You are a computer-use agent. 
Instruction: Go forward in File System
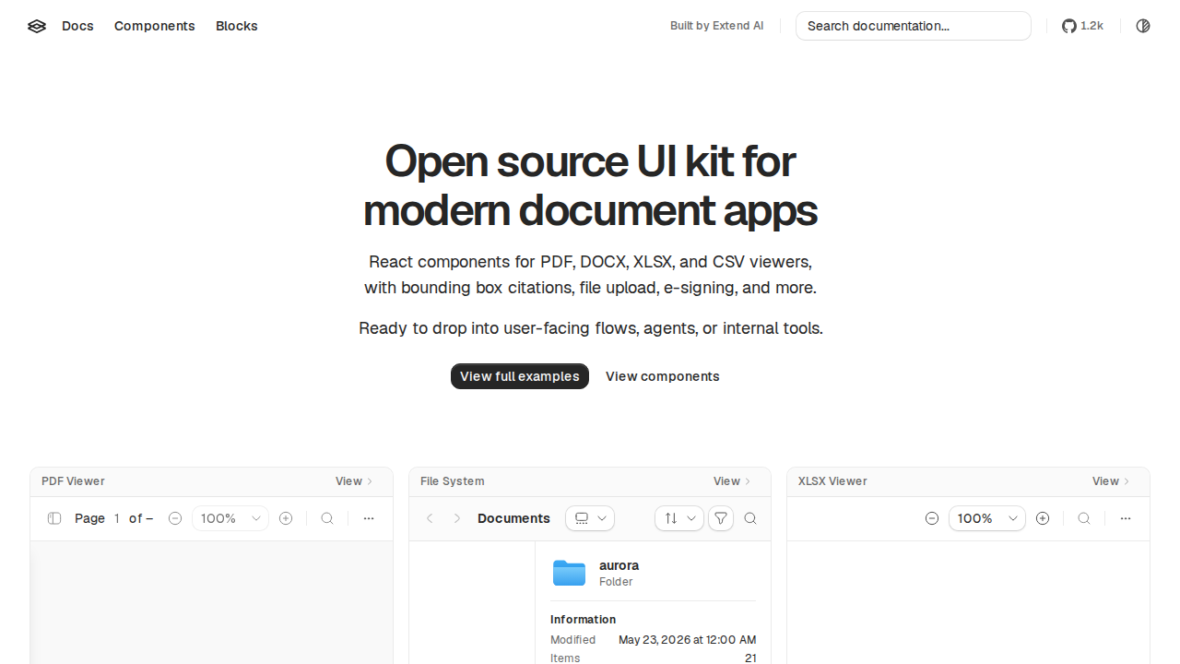(x=457, y=518)
